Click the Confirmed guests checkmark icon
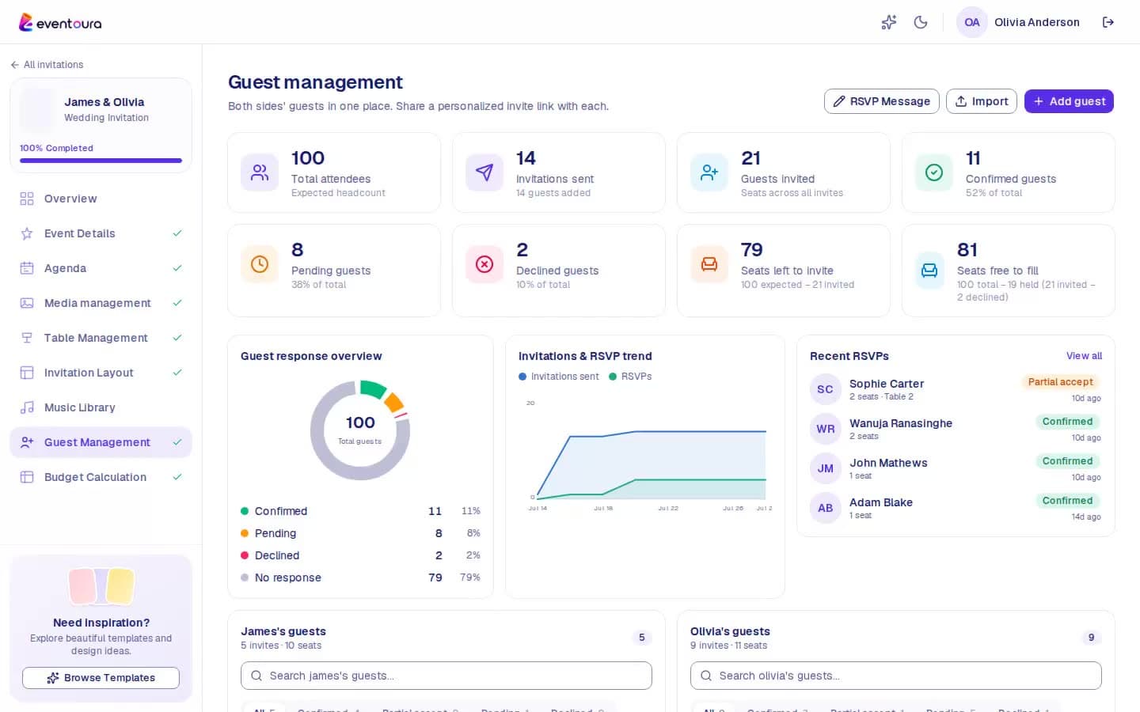The width and height of the screenshot is (1140, 712). [934, 172]
